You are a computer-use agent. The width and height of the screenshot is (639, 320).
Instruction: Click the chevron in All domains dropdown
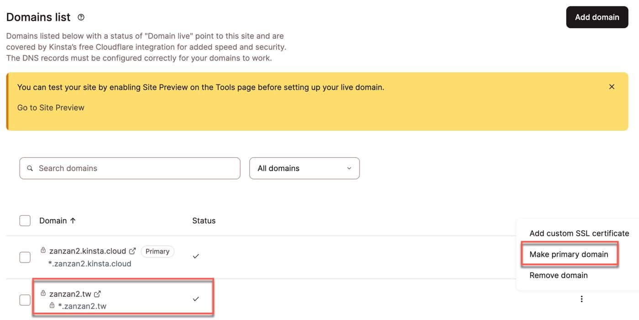coord(349,168)
